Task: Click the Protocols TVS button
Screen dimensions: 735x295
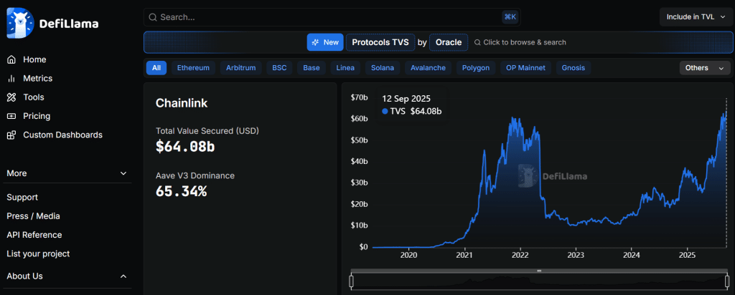Action: [x=380, y=42]
